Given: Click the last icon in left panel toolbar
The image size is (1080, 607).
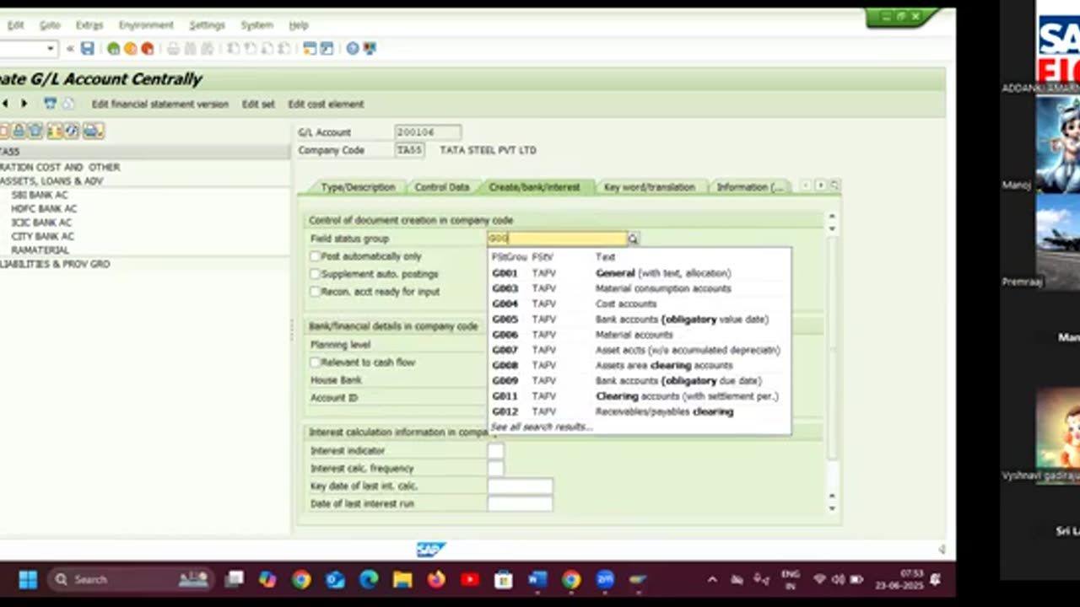Looking at the screenshot, I should tap(93, 131).
